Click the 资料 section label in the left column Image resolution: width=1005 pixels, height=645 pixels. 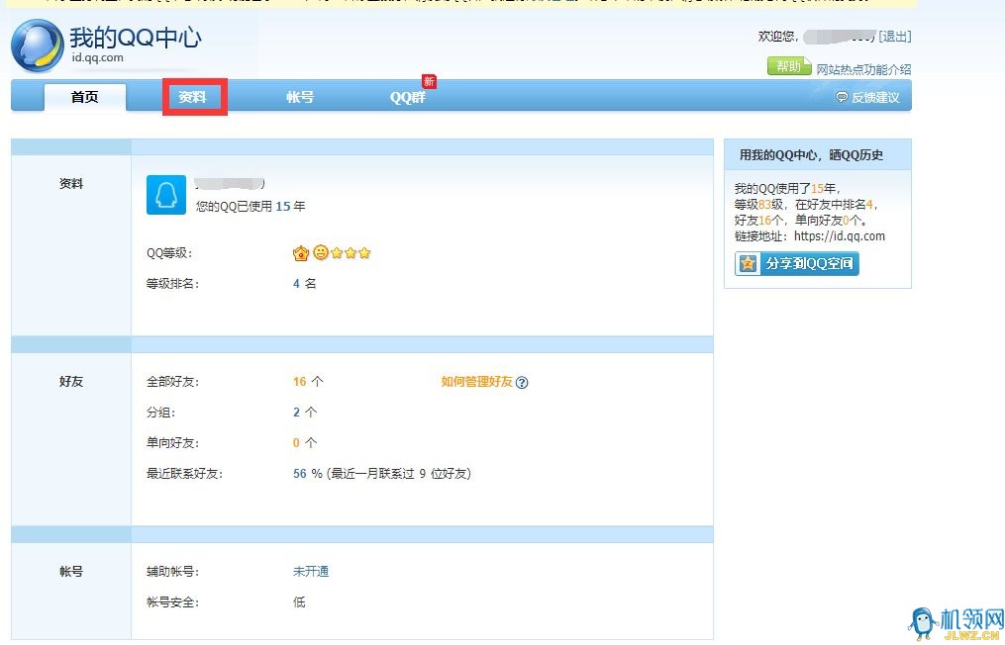pyautogui.click(x=71, y=184)
